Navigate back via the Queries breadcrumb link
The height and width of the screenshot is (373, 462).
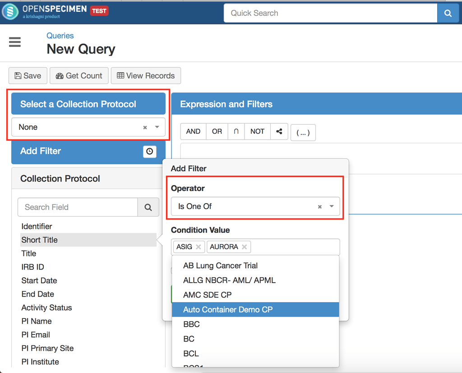coord(60,35)
